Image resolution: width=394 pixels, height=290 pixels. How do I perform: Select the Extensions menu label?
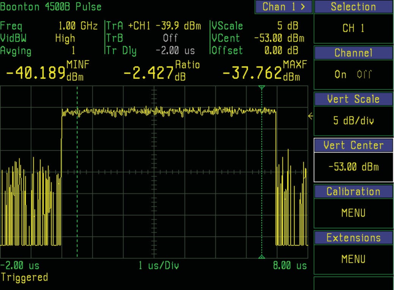[353, 238]
